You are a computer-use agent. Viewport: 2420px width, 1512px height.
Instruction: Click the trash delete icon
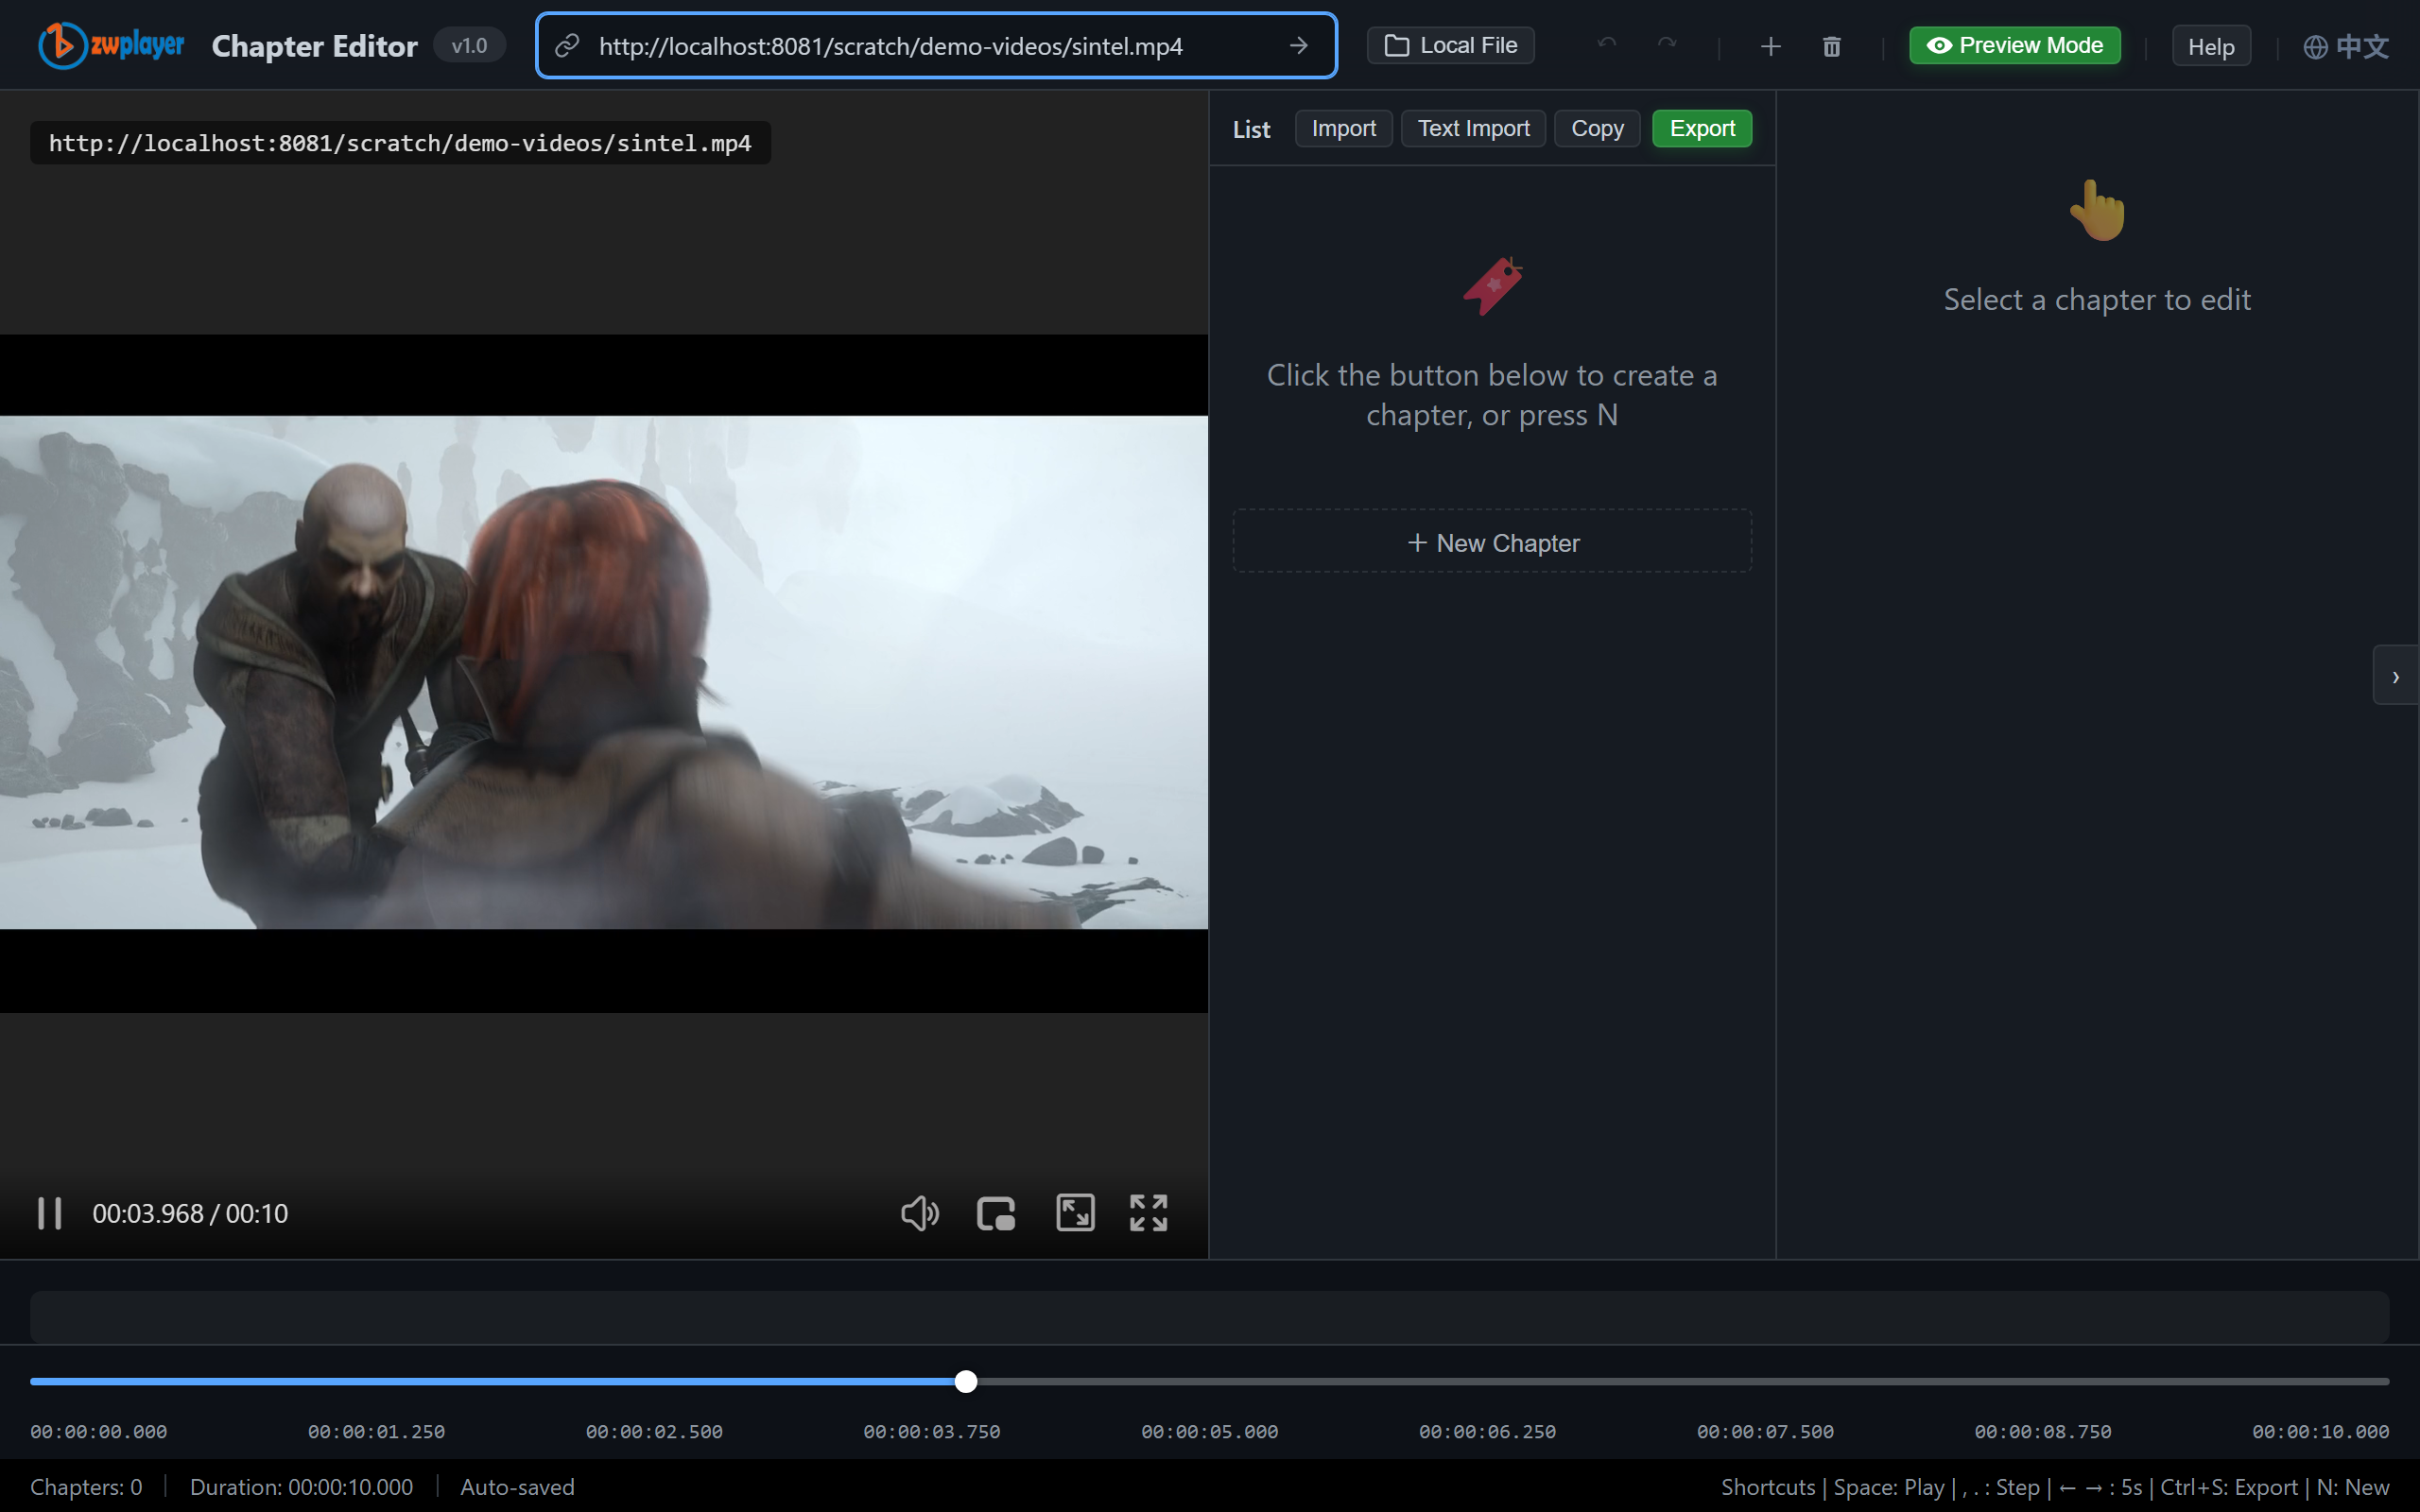click(x=1831, y=46)
